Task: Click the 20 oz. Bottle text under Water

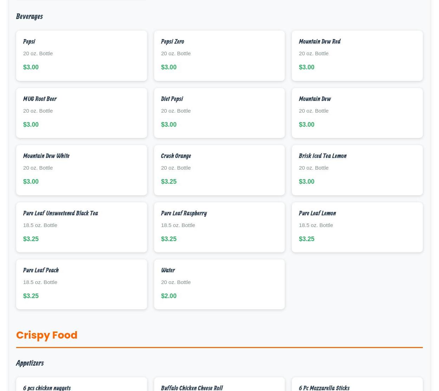Action: (x=176, y=282)
